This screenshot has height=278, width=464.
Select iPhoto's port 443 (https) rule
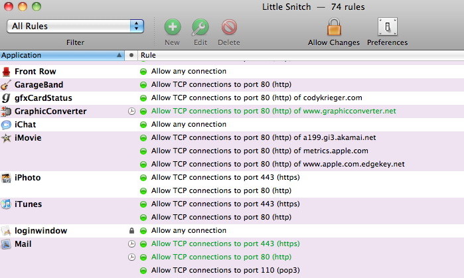(x=226, y=177)
